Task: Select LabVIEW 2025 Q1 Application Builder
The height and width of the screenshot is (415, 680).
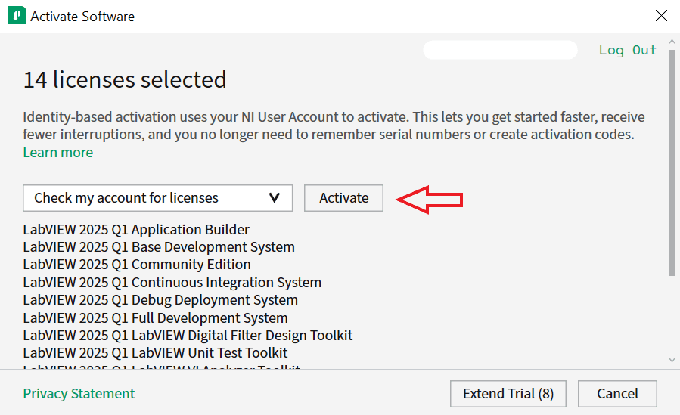Action: [136, 230]
